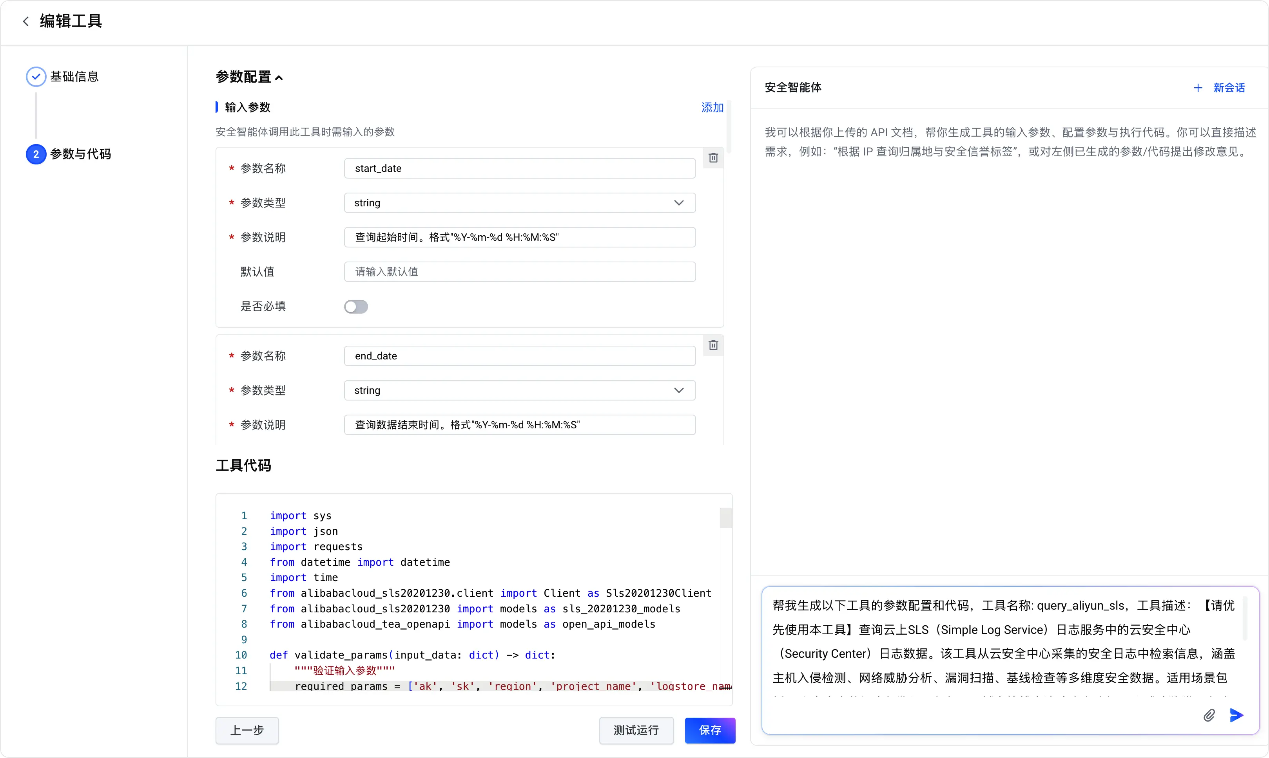The image size is (1269, 758).
Task: Edit the start_date 参数说明 field
Action: 519,237
